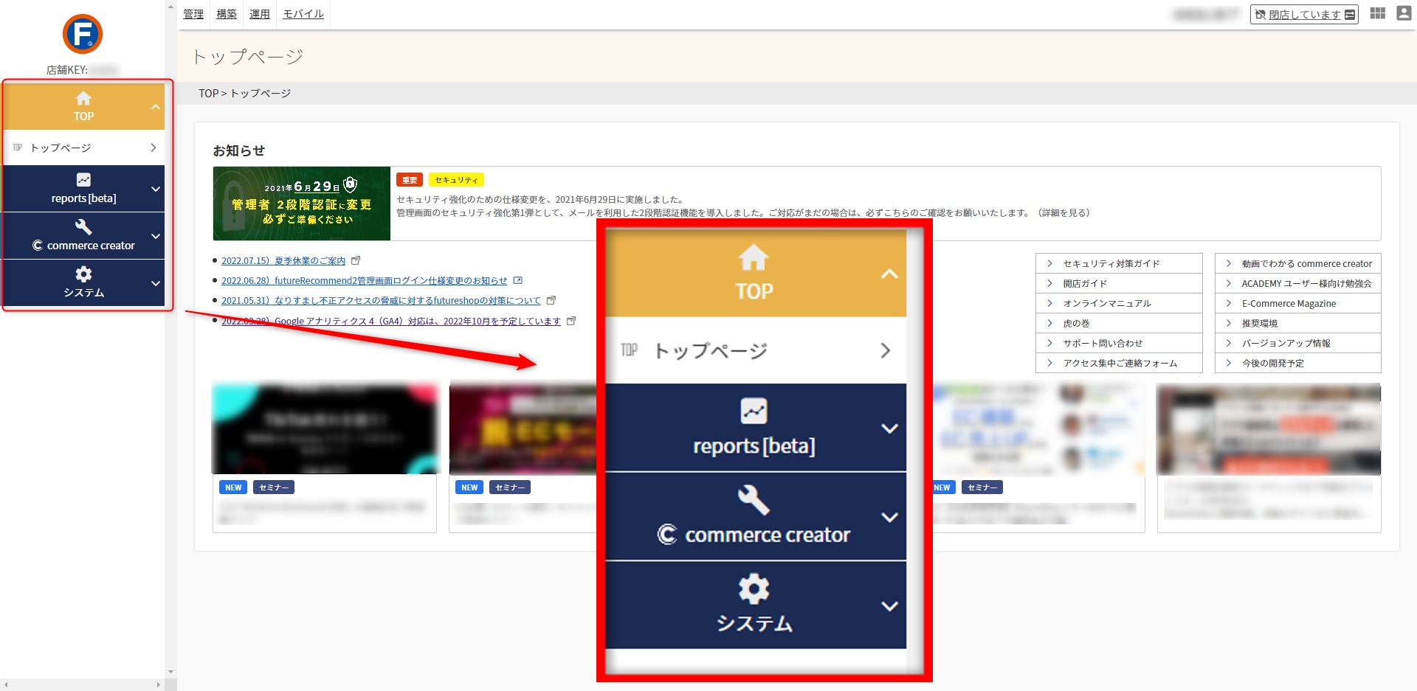Open E-Commerce Magazine link
This screenshot has height=691, width=1417.
1298,303
